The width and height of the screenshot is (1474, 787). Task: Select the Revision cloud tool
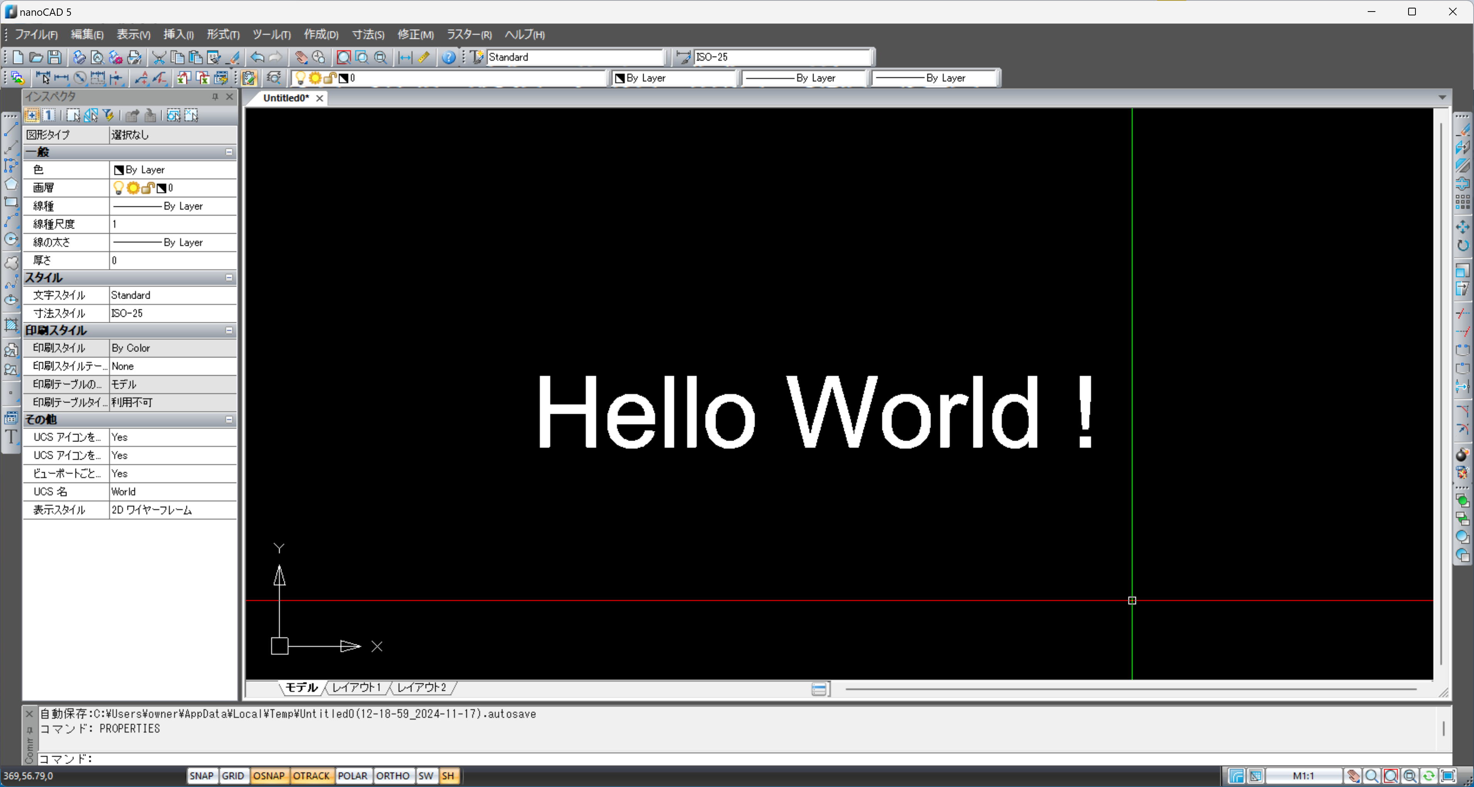tap(11, 262)
